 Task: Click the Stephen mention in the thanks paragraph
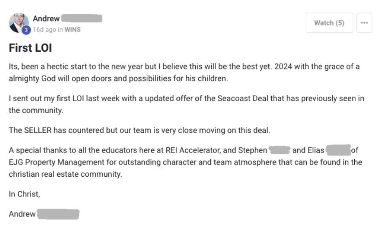coord(253,150)
